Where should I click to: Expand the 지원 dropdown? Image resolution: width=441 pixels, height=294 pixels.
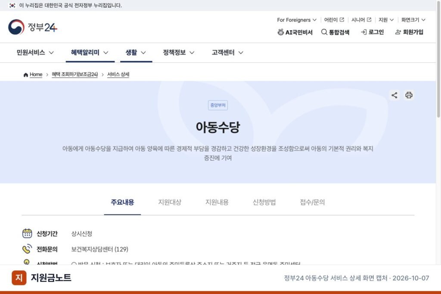[386, 20]
